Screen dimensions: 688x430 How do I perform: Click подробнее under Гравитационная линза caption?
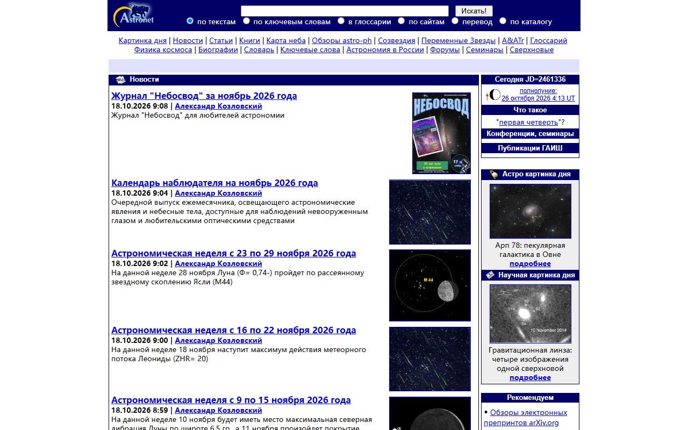click(x=531, y=378)
